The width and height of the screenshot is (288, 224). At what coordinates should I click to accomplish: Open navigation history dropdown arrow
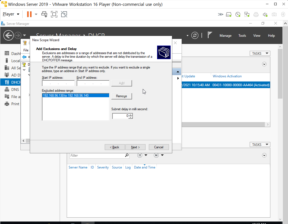25,35
